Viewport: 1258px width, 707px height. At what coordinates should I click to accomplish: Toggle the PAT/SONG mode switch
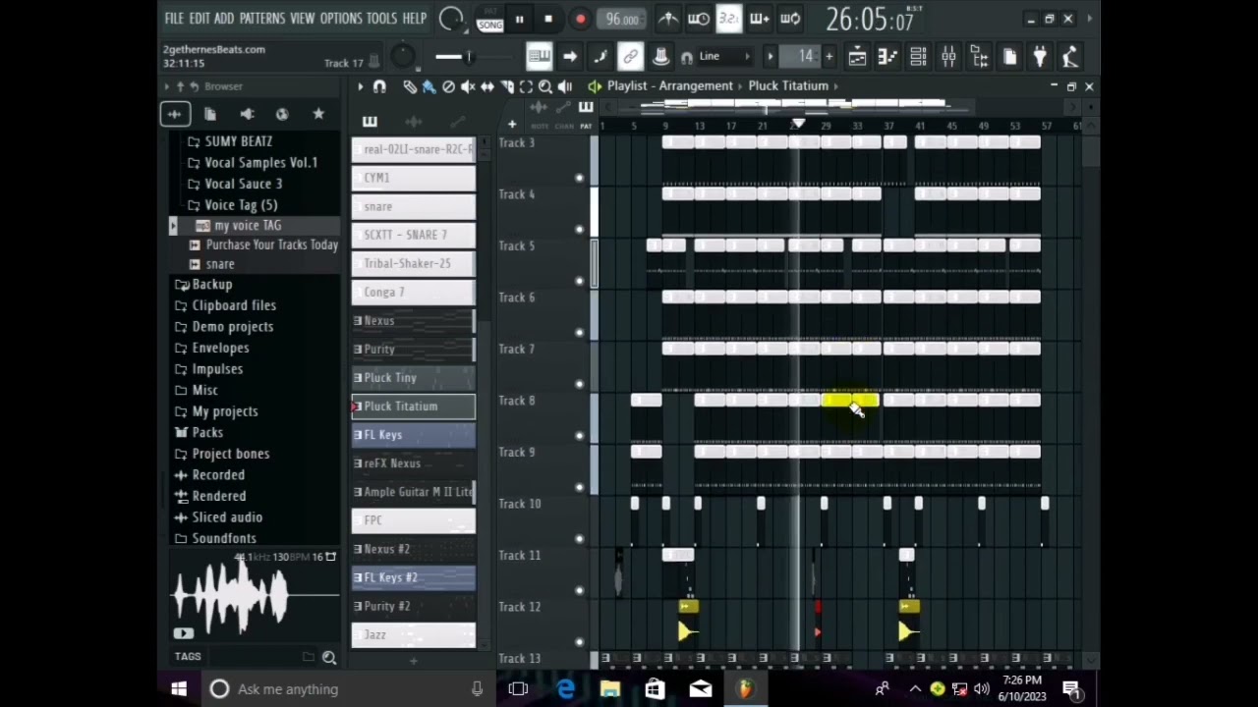click(x=489, y=20)
